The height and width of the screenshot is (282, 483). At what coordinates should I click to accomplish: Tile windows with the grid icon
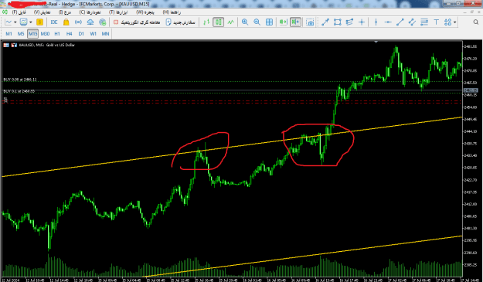point(269,22)
